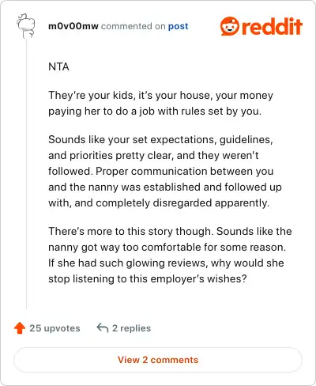
Task: Click the '2 replies' label
Action: (131, 328)
